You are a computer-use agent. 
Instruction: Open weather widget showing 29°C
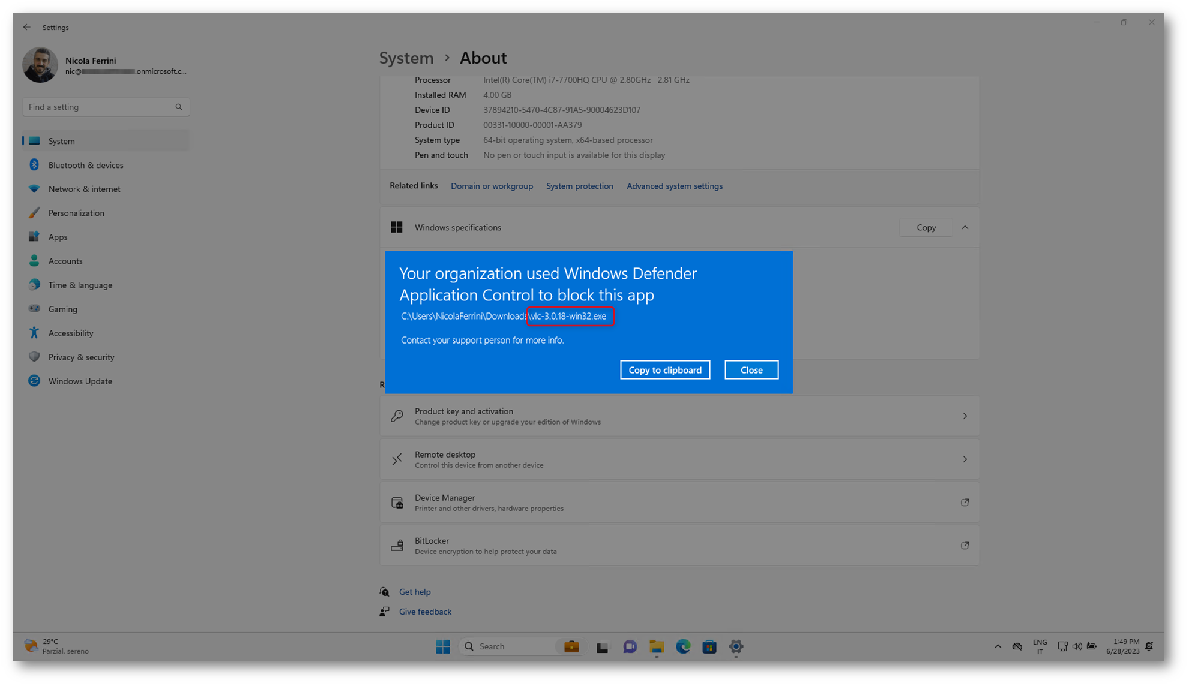coord(57,646)
